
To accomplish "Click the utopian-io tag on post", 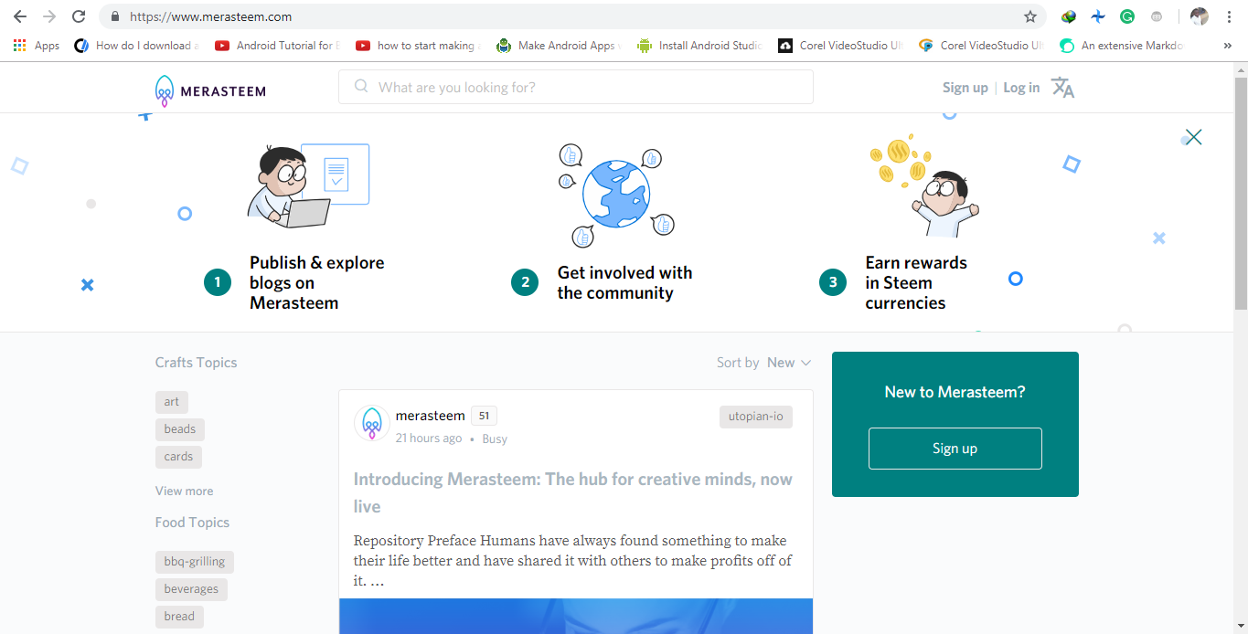I will coord(756,417).
